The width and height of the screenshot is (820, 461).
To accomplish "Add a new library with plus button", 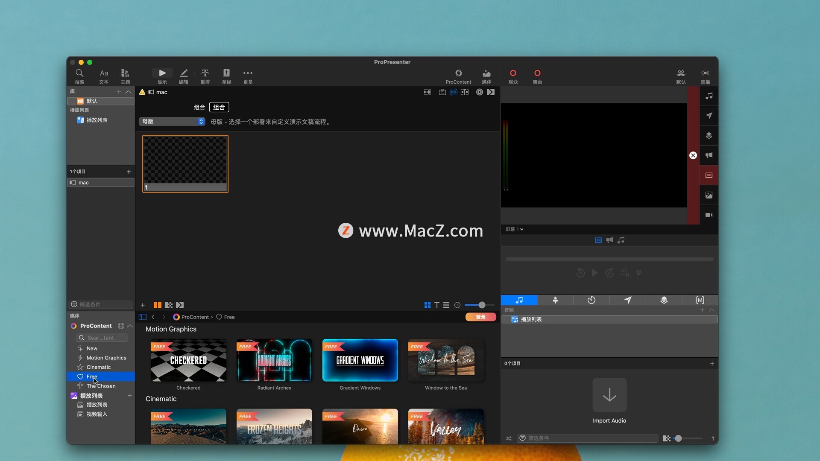I will tap(119, 92).
